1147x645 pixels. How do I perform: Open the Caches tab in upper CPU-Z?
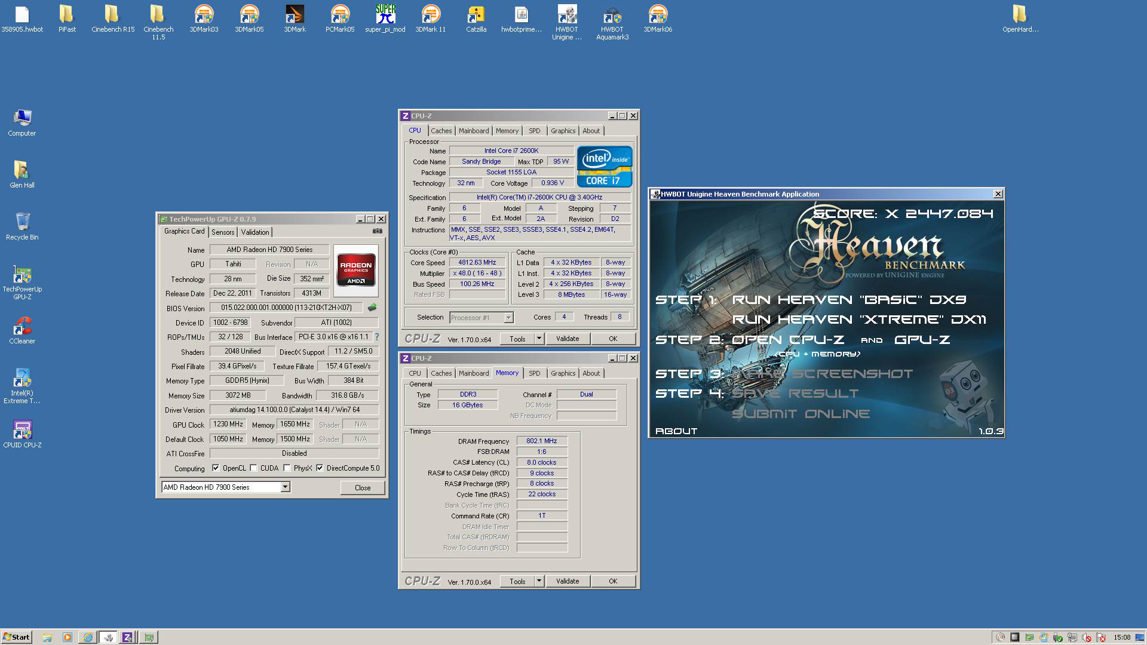click(x=441, y=131)
